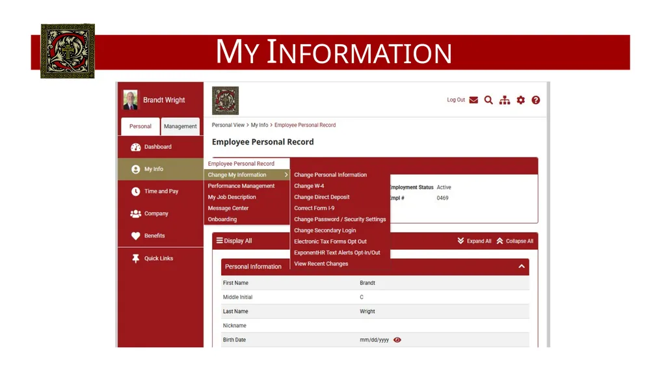The width and height of the screenshot is (666, 374).
Task: Select Correct Form I-9 option
Action: point(314,208)
